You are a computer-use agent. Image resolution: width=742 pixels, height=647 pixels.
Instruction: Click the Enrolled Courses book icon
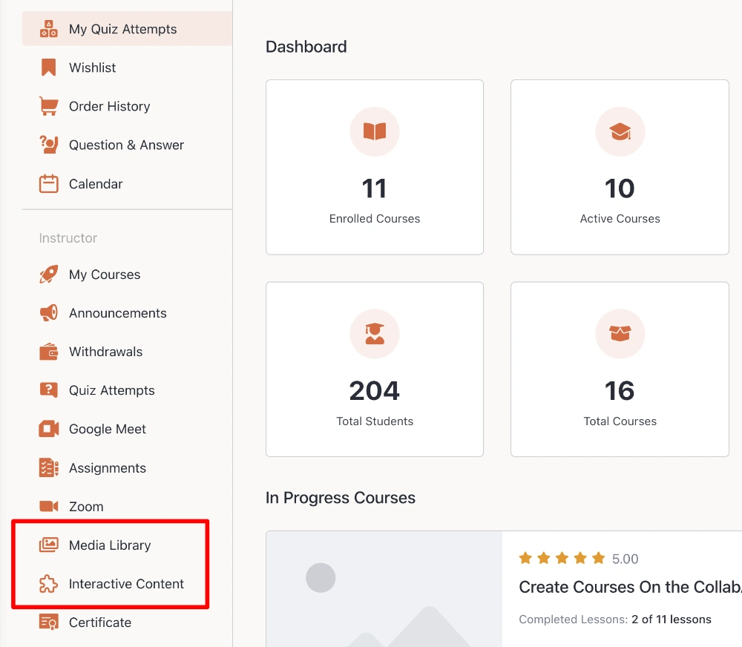tap(374, 131)
